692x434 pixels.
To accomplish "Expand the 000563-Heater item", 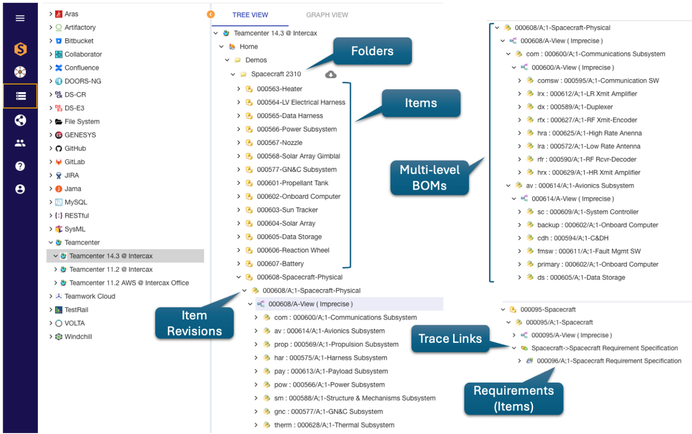I will (x=238, y=89).
